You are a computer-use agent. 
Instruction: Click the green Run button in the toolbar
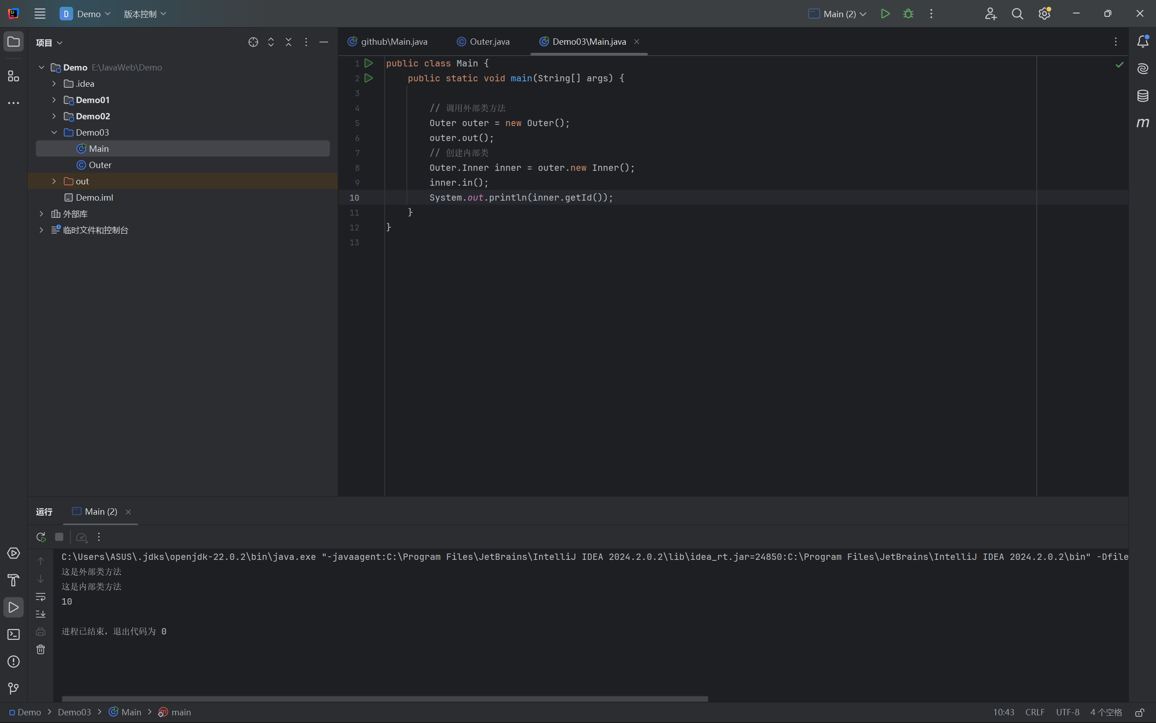click(885, 14)
